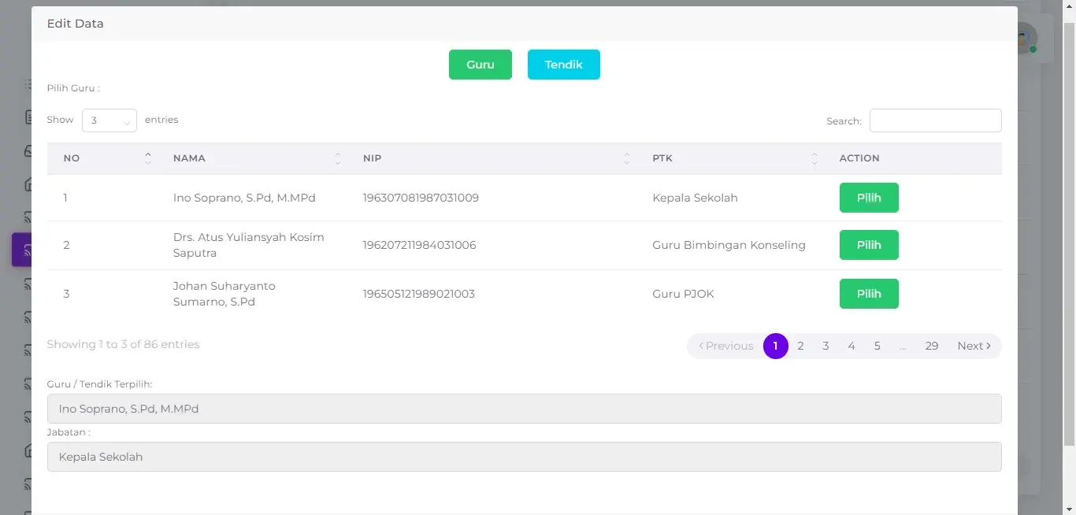The width and height of the screenshot is (1076, 515).
Task: Click Guru Bimbingan Konseling cell
Action: click(x=729, y=245)
